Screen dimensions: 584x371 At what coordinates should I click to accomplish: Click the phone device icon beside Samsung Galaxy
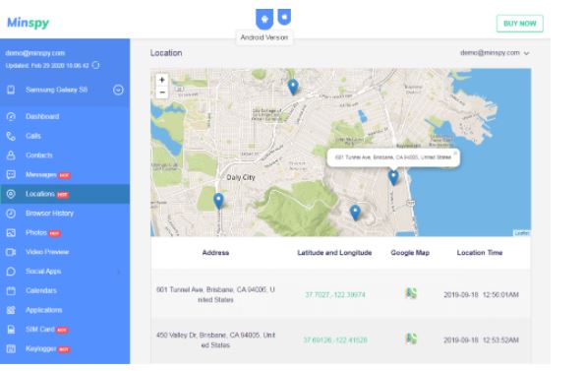11,90
